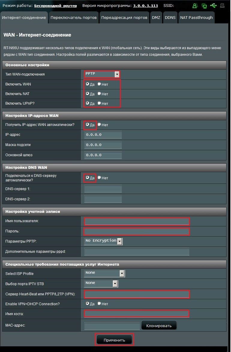The image size is (231, 352).
Task: Click the Имя хоста field
Action: 137,314
